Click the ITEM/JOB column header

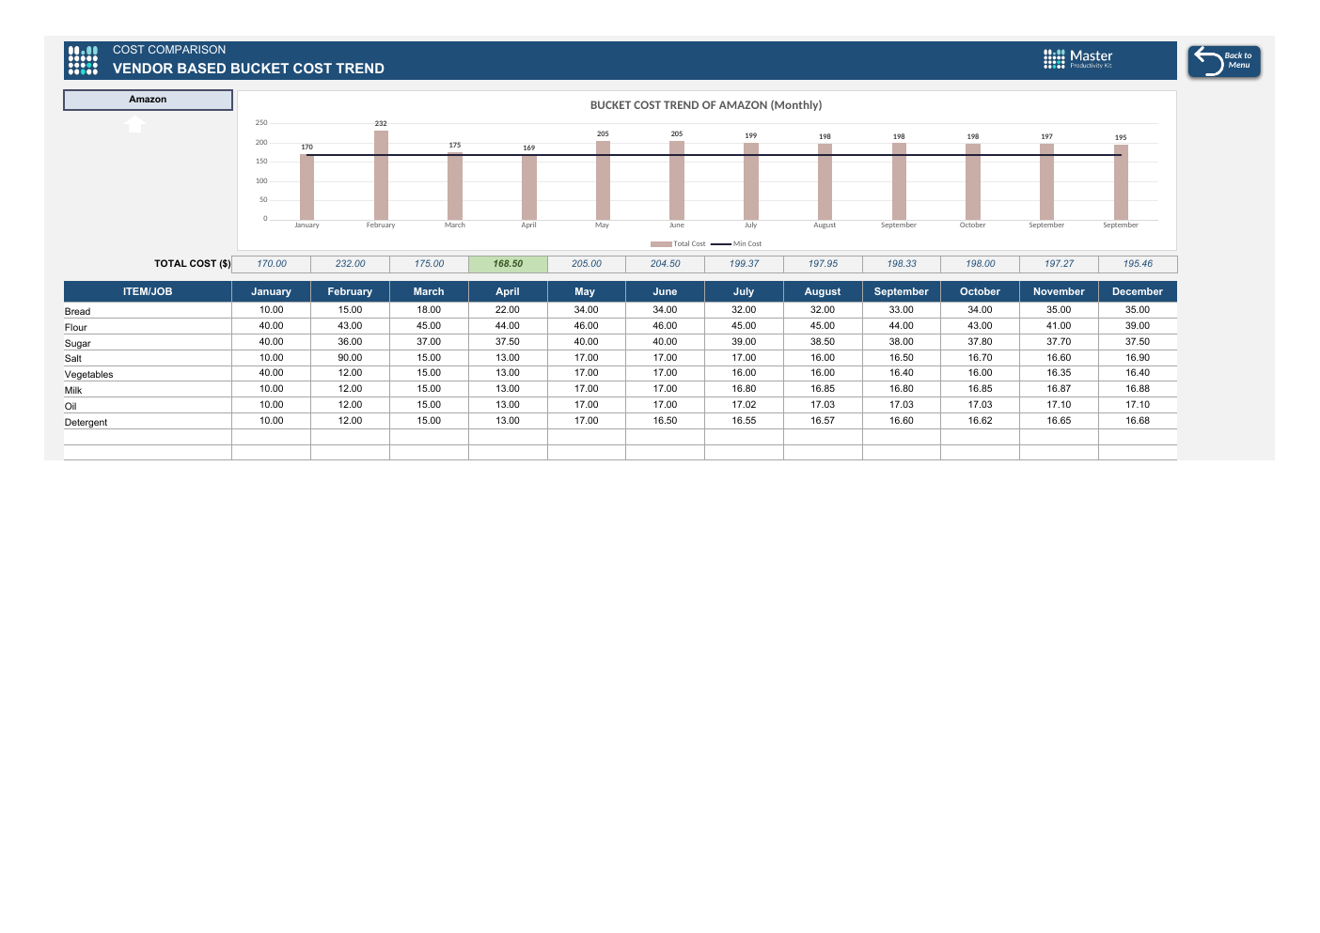tap(148, 291)
